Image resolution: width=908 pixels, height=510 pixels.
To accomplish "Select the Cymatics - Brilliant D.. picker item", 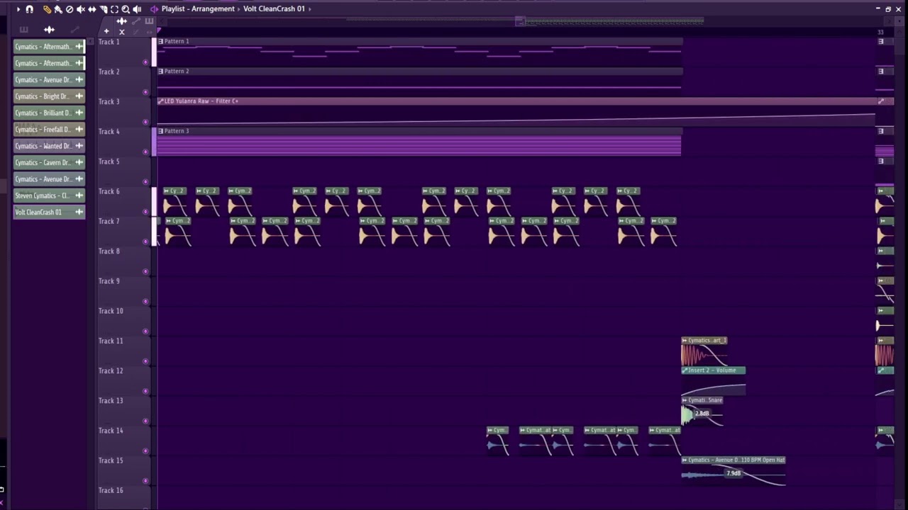I will 49,113.
